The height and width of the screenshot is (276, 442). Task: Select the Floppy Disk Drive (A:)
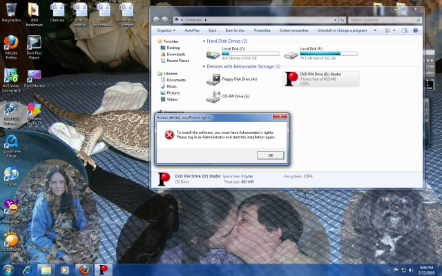[x=232, y=79]
